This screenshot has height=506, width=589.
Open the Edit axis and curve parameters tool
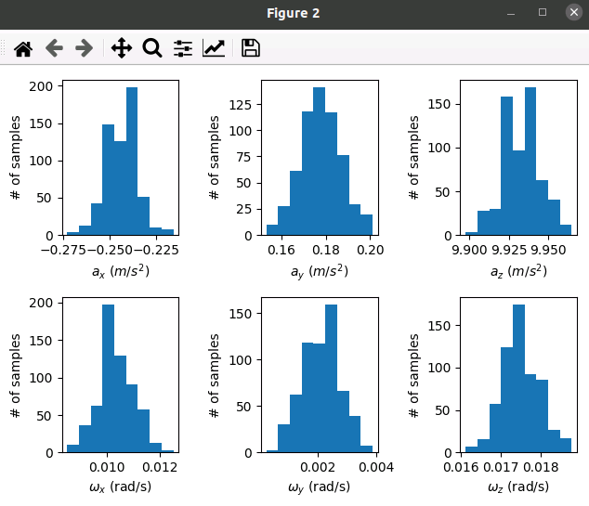214,48
